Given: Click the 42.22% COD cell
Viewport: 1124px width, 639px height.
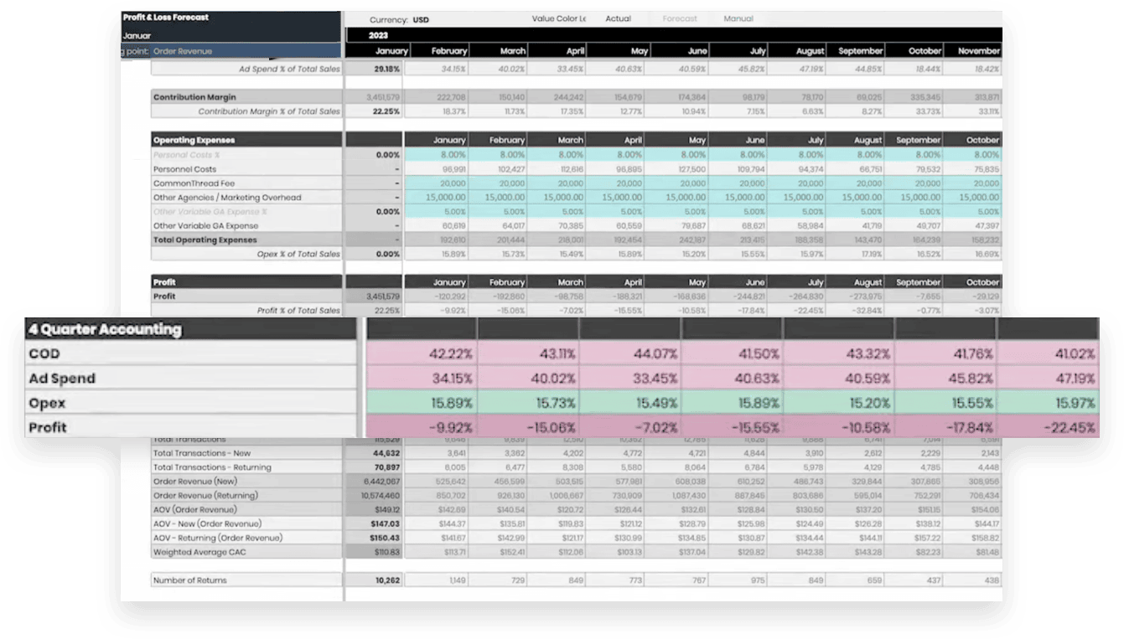Looking at the screenshot, I should pyautogui.click(x=421, y=354).
